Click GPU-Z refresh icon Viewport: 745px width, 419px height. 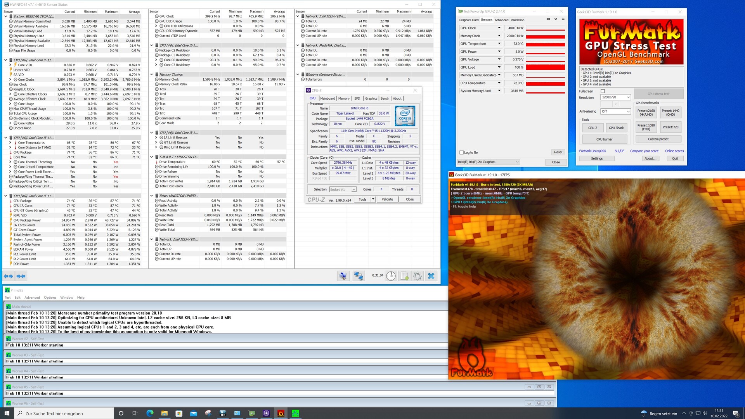[x=556, y=19]
